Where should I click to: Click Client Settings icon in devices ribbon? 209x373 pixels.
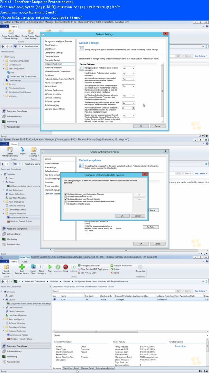pos(41,267)
